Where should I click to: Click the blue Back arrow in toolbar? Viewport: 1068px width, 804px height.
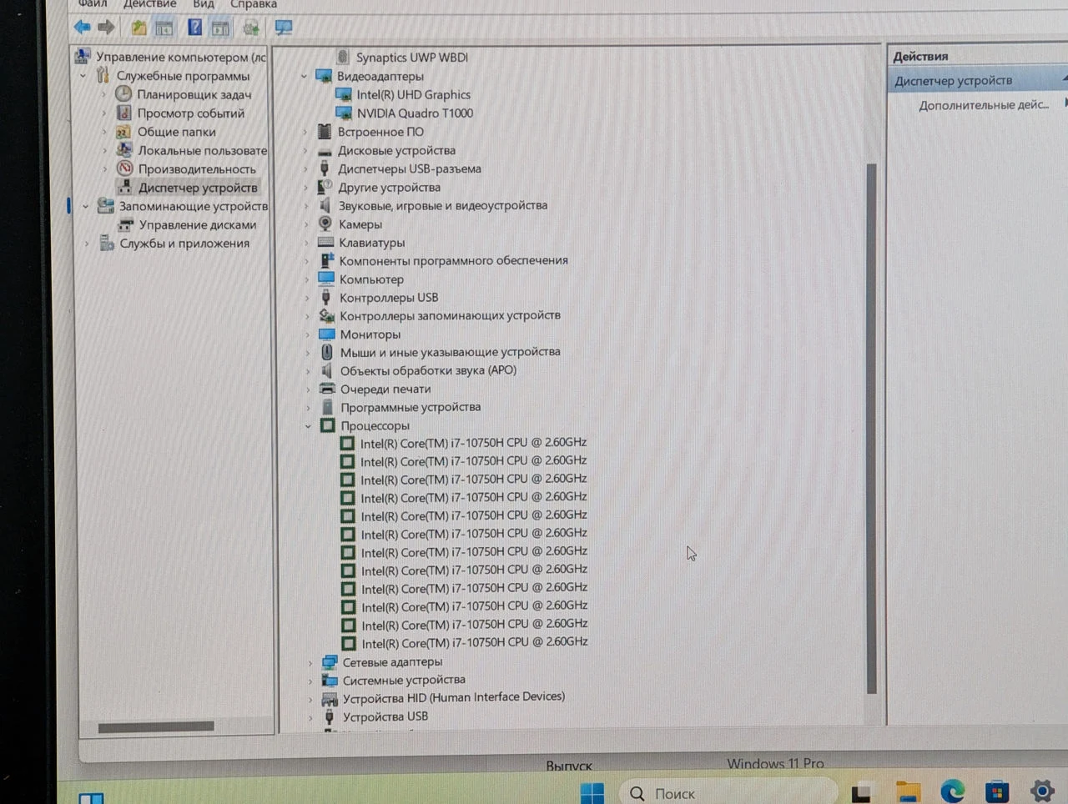82,28
